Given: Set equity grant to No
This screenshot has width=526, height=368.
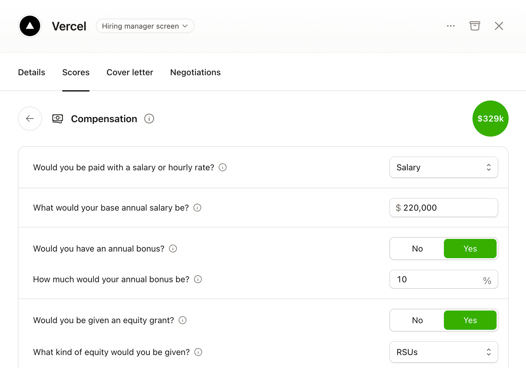Looking at the screenshot, I should click(x=417, y=320).
